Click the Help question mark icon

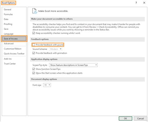(136, 3)
